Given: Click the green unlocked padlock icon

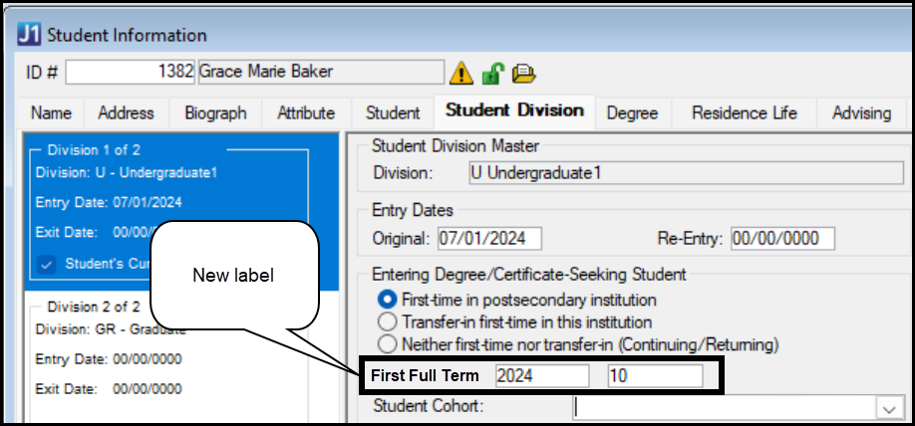Looking at the screenshot, I should (x=492, y=73).
